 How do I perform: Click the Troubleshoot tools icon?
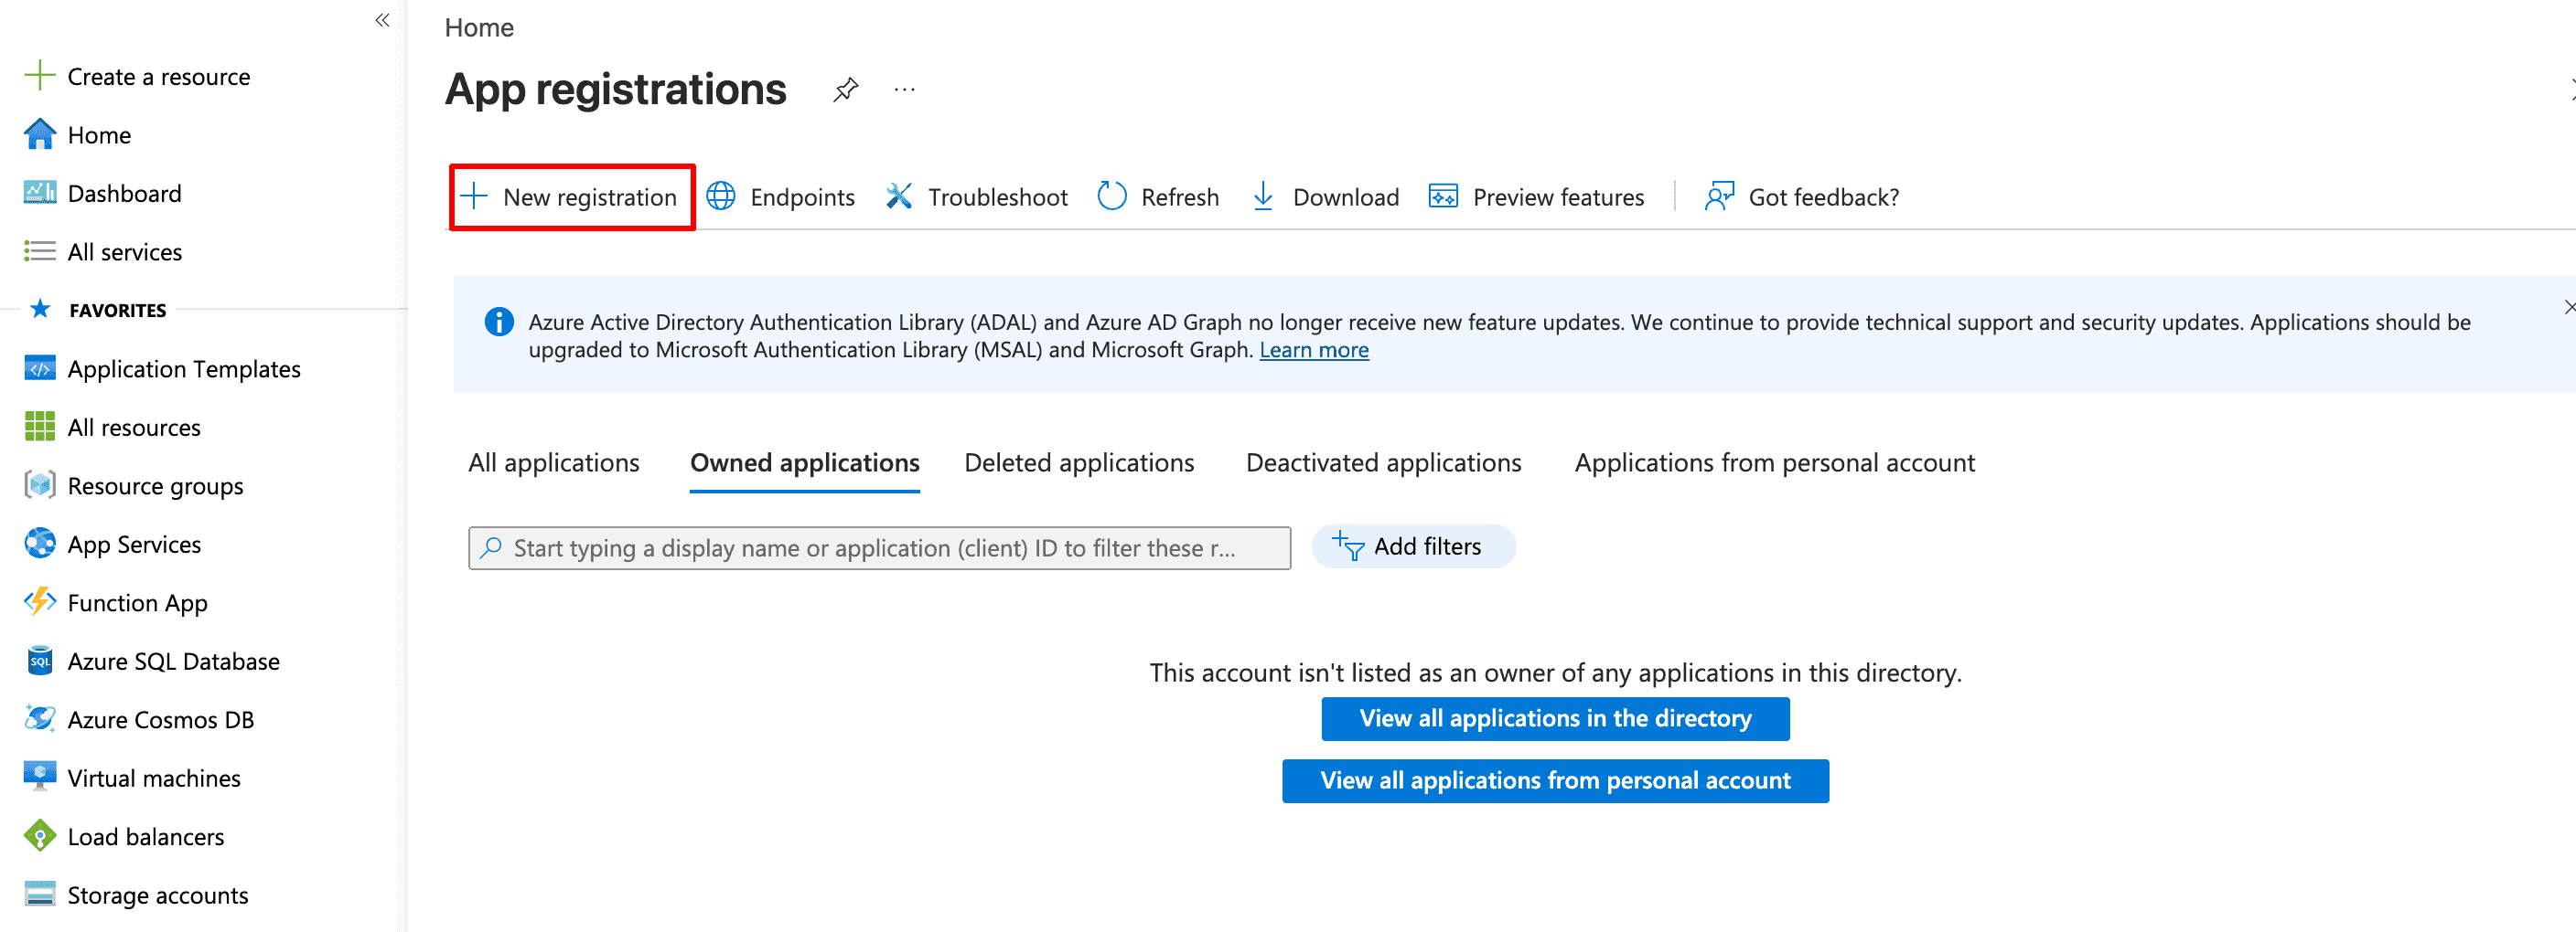pos(899,196)
